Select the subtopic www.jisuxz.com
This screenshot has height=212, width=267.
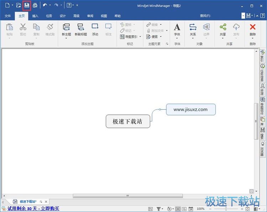tap(191, 109)
